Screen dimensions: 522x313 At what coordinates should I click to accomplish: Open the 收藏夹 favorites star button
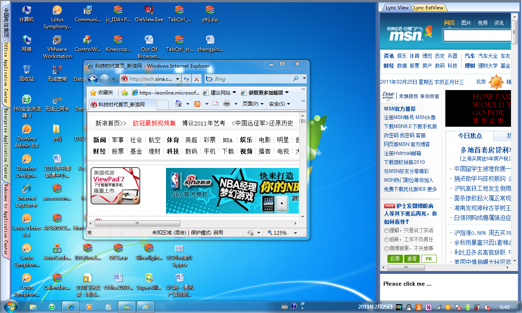[x=102, y=93]
